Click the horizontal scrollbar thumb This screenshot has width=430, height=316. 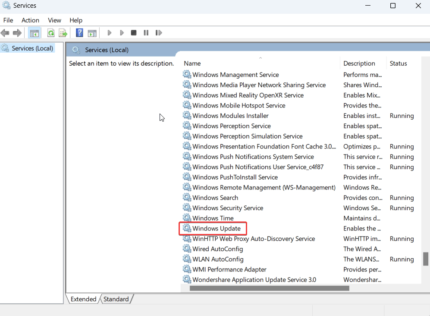pos(269,288)
